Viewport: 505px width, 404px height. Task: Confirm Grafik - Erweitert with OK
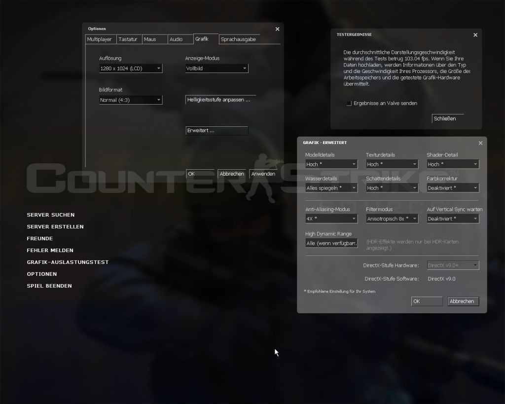427,301
